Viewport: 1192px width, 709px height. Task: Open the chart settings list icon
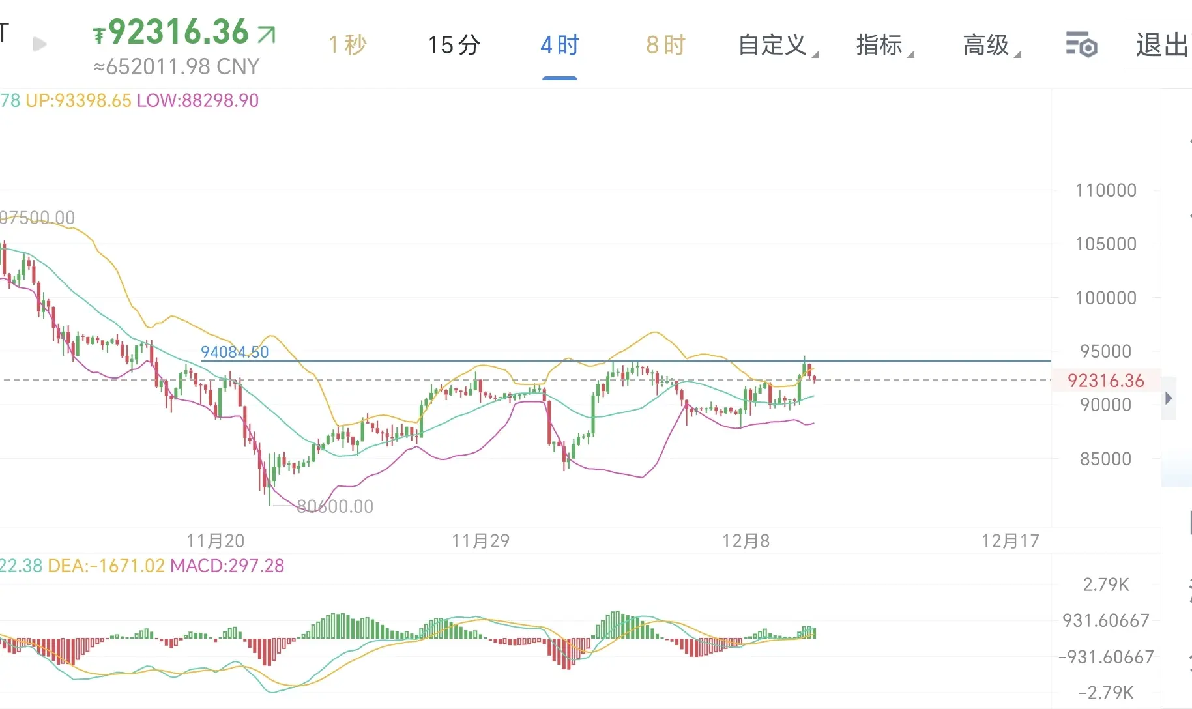click(x=1081, y=45)
